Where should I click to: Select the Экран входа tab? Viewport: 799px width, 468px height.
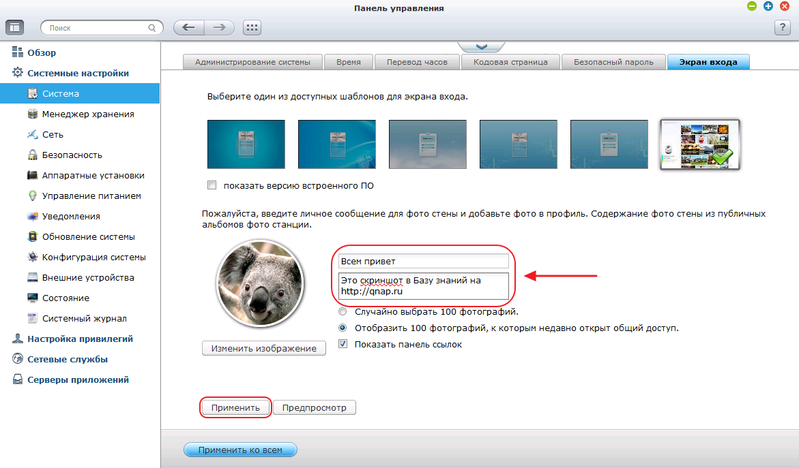708,62
